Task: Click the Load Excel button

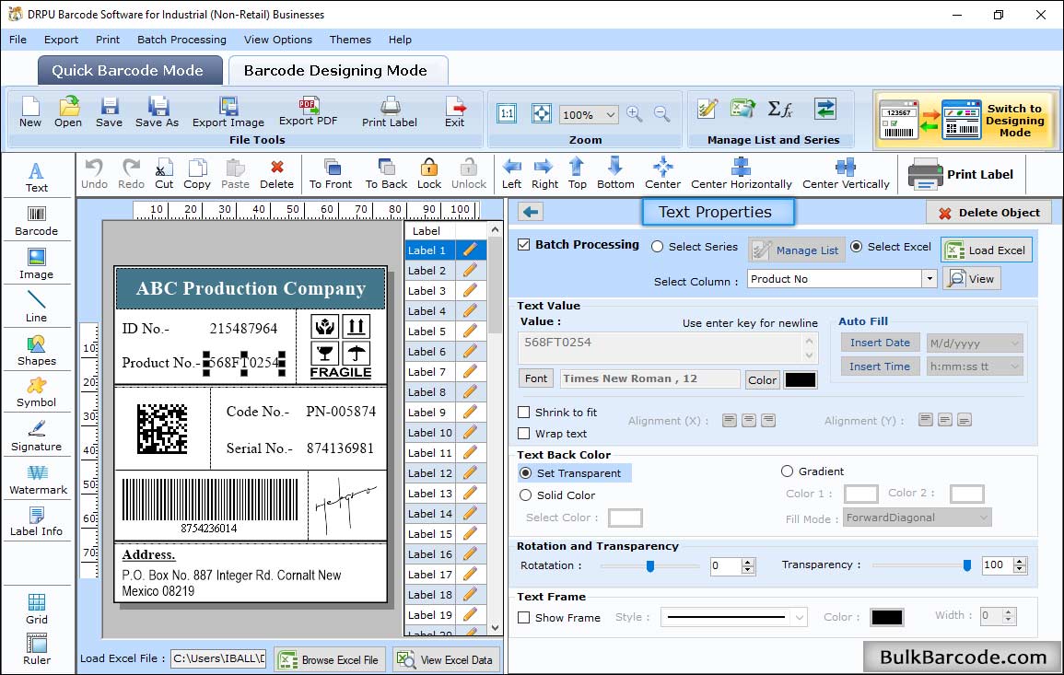Action: tap(987, 250)
